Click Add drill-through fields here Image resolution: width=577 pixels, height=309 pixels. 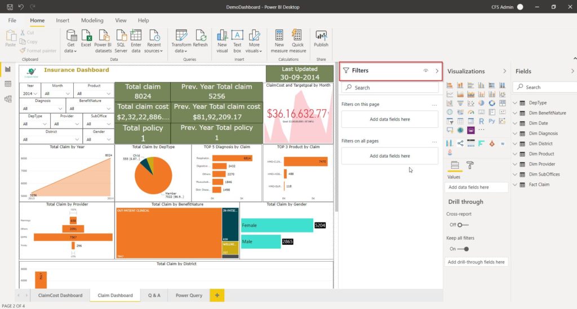476,262
